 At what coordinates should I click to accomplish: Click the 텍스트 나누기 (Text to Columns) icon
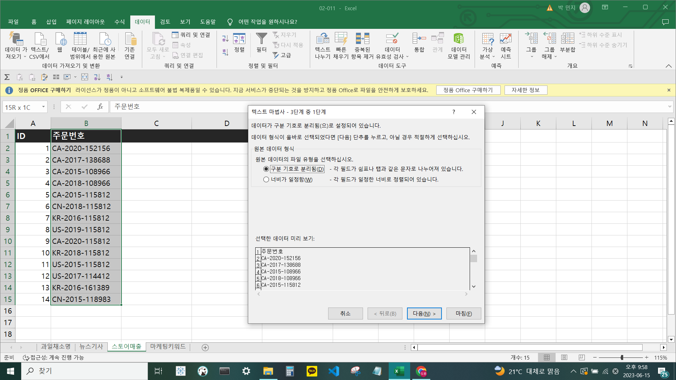point(323,46)
